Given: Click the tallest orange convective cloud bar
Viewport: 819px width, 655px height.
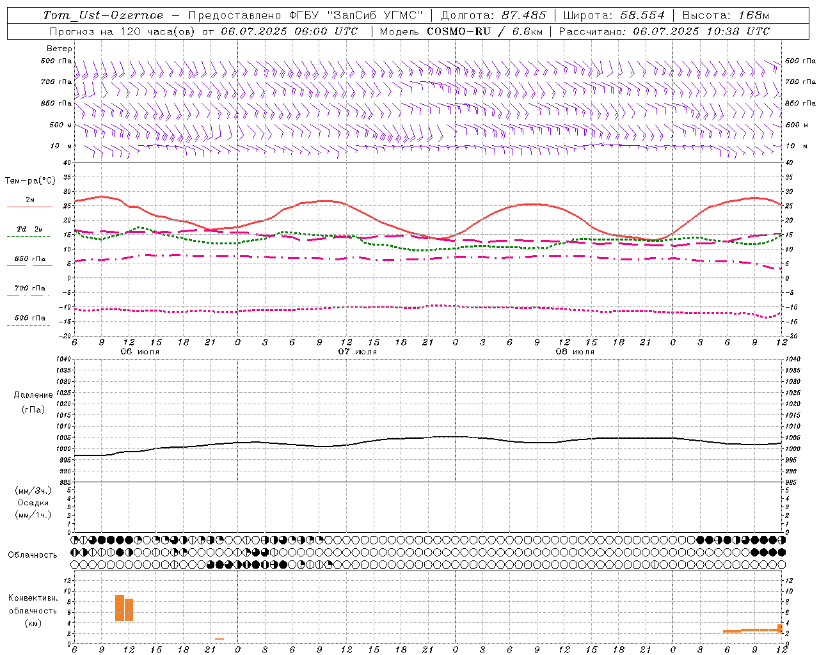Looking at the screenshot, I should [120, 608].
